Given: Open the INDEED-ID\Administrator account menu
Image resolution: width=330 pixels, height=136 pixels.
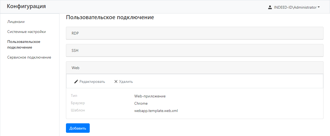Looking at the screenshot, I should [x=295, y=8].
